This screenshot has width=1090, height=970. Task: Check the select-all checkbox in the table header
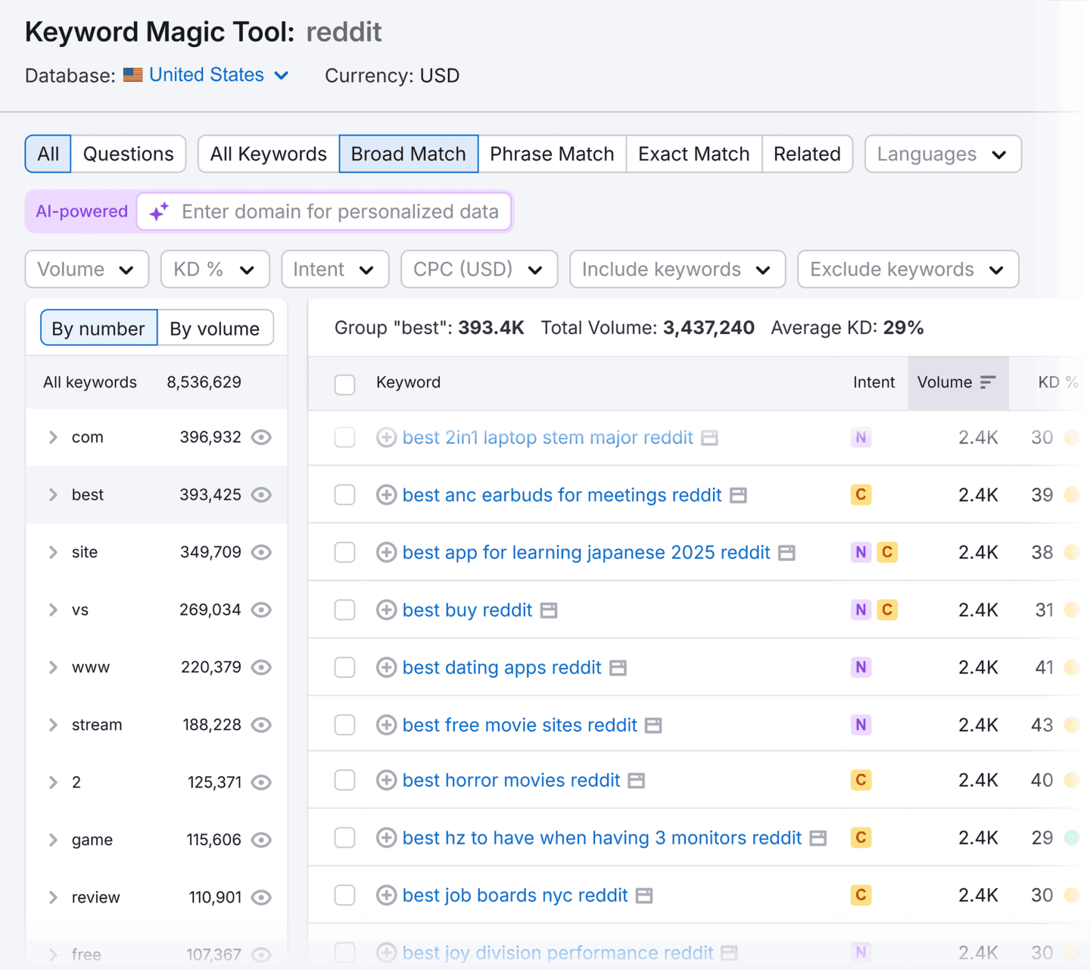coord(344,384)
